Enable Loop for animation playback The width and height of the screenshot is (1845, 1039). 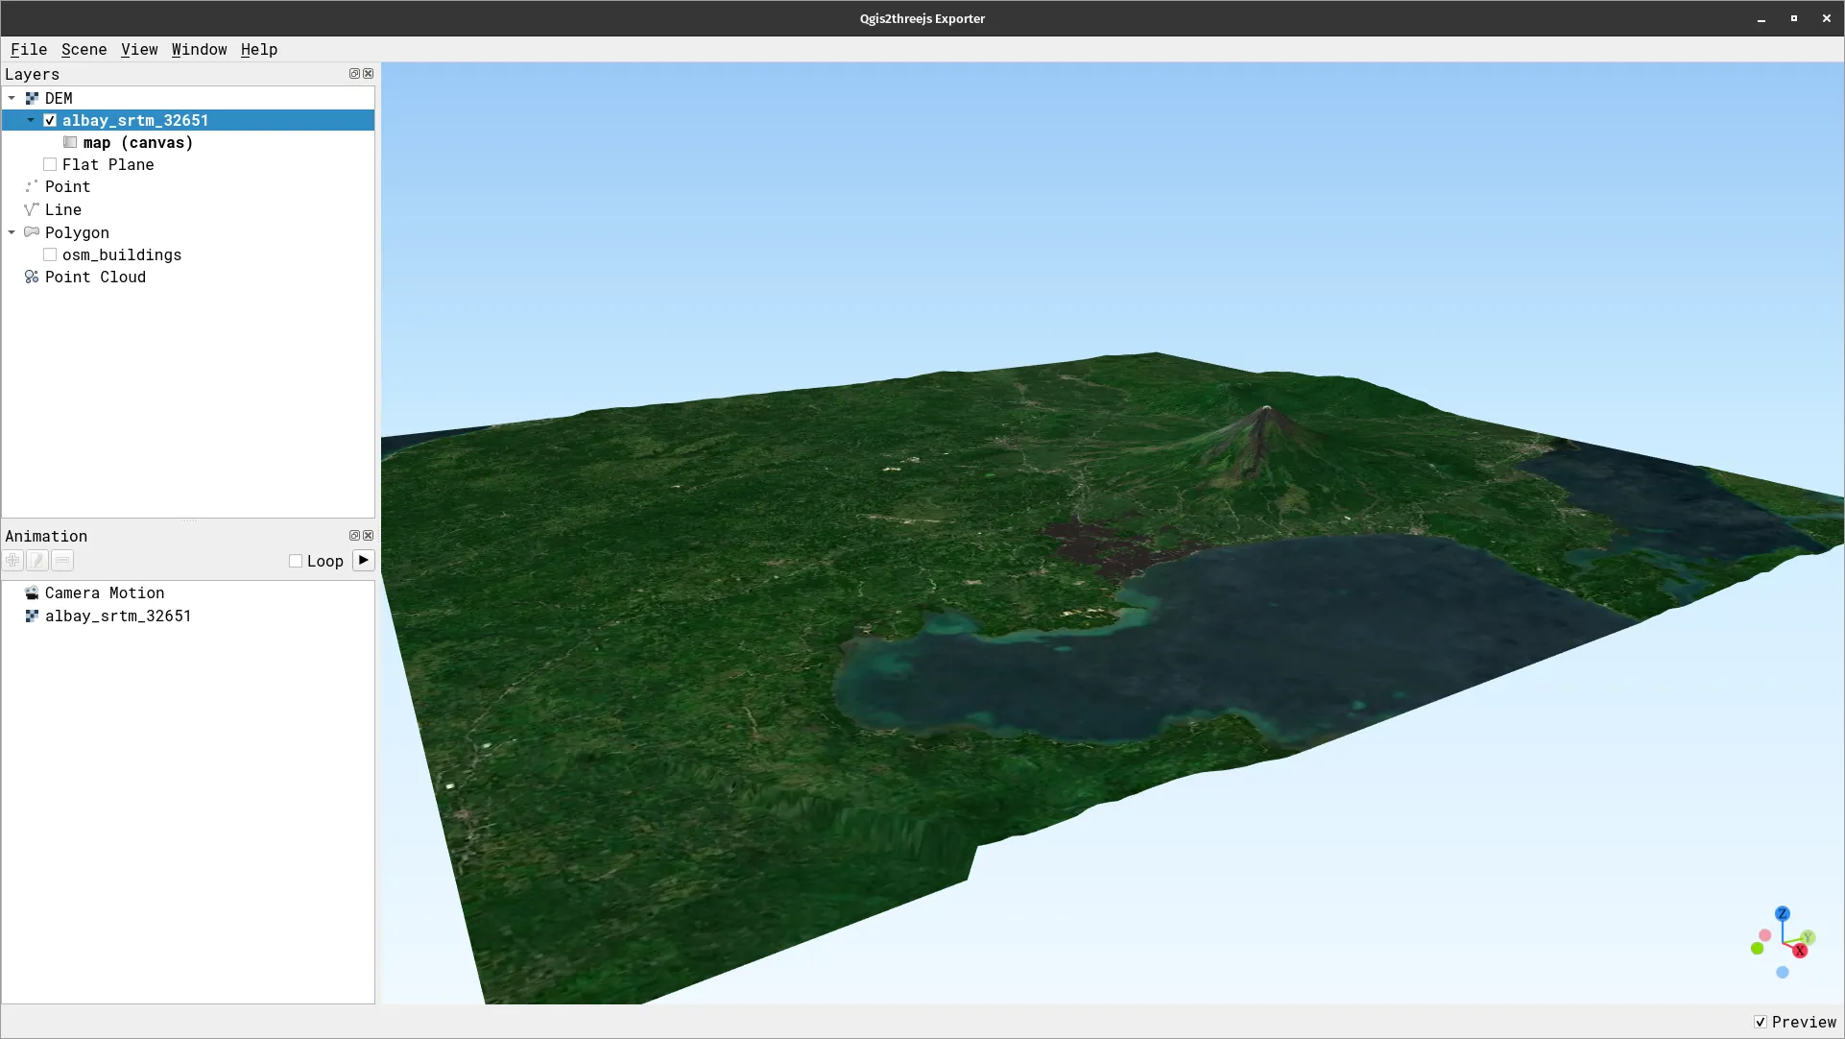click(x=296, y=561)
